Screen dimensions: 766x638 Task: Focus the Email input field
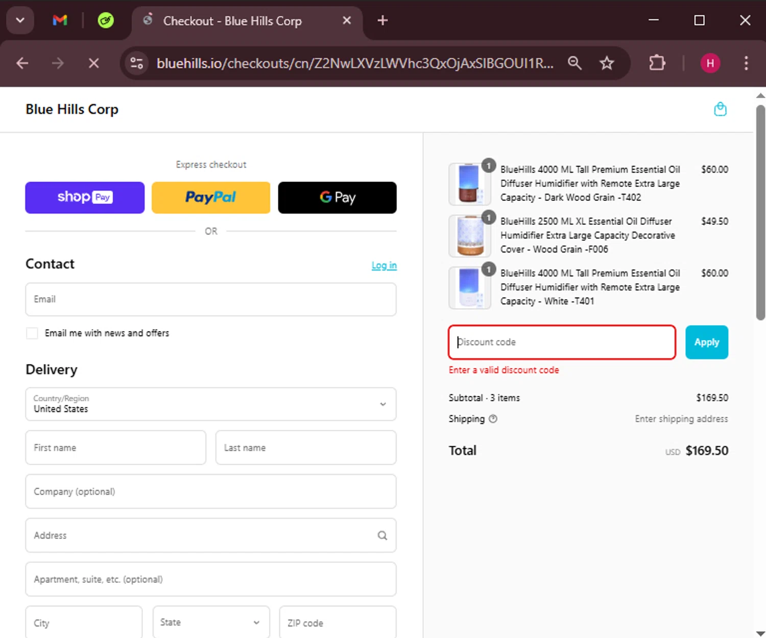click(x=211, y=299)
